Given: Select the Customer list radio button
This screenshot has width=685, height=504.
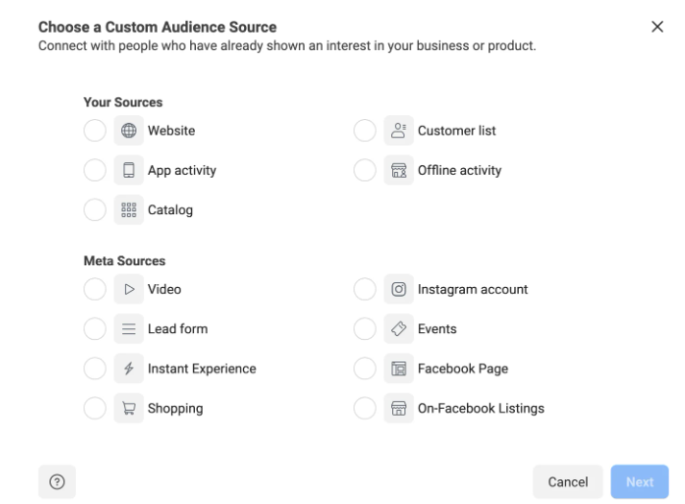Looking at the screenshot, I should point(365,131).
